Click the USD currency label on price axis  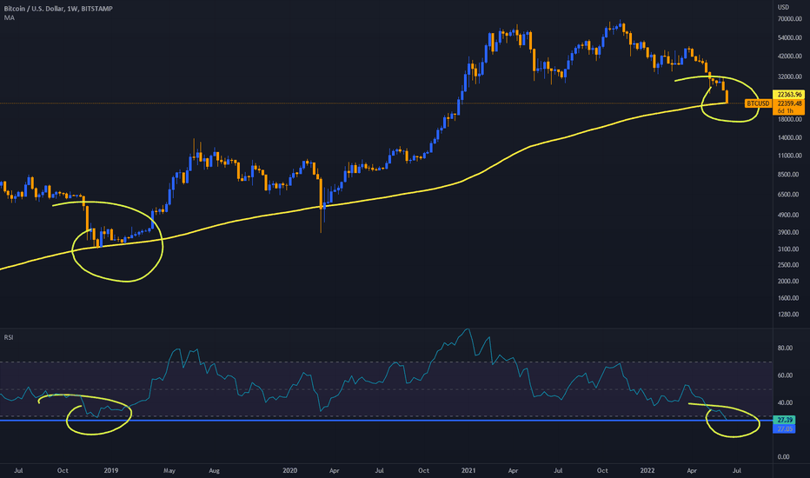[784, 7]
